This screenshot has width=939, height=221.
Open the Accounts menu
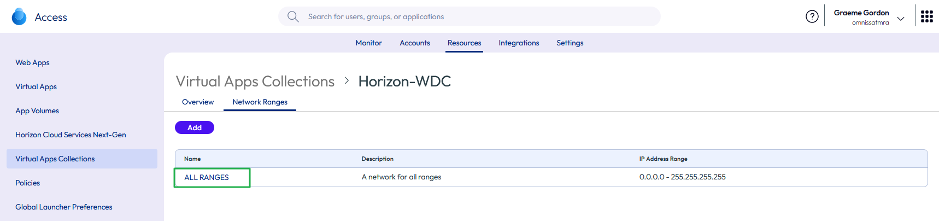click(x=414, y=43)
